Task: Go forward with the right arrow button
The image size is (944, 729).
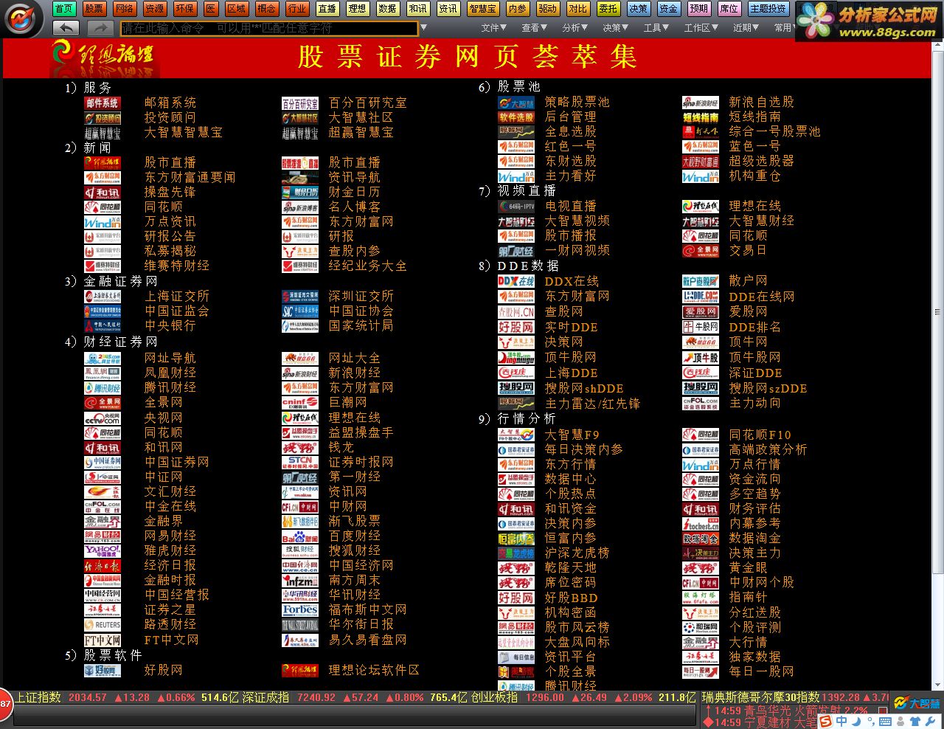Action: tap(100, 27)
